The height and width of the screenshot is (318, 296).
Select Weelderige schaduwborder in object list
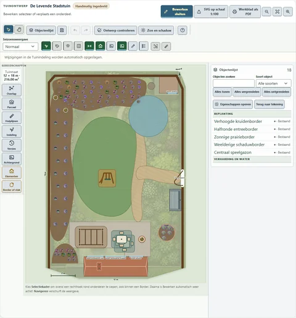click(x=252, y=144)
